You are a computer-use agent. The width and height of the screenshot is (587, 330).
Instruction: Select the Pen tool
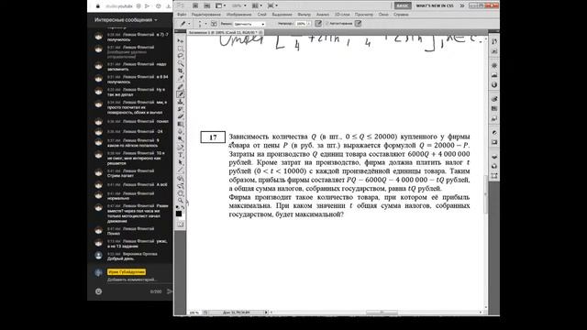point(181,148)
